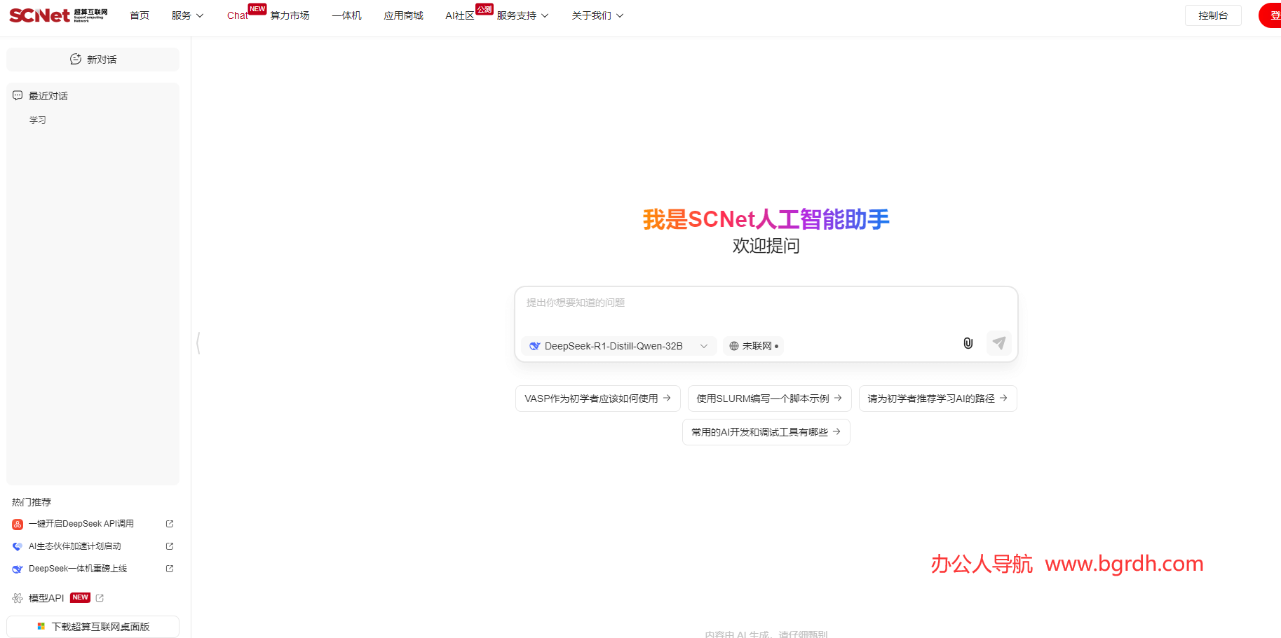Click the 模型API atom icon
1281x638 pixels.
(x=18, y=598)
